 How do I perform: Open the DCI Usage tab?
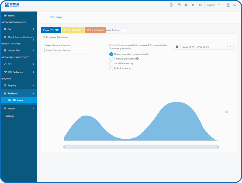point(56,17)
